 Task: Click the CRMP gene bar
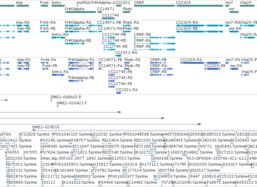click(155, 6)
